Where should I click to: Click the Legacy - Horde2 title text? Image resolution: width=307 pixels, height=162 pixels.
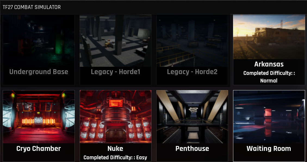tap(192, 72)
